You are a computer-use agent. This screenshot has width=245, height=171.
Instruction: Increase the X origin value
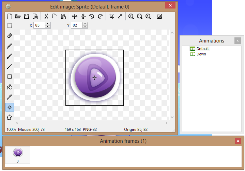(48, 24)
